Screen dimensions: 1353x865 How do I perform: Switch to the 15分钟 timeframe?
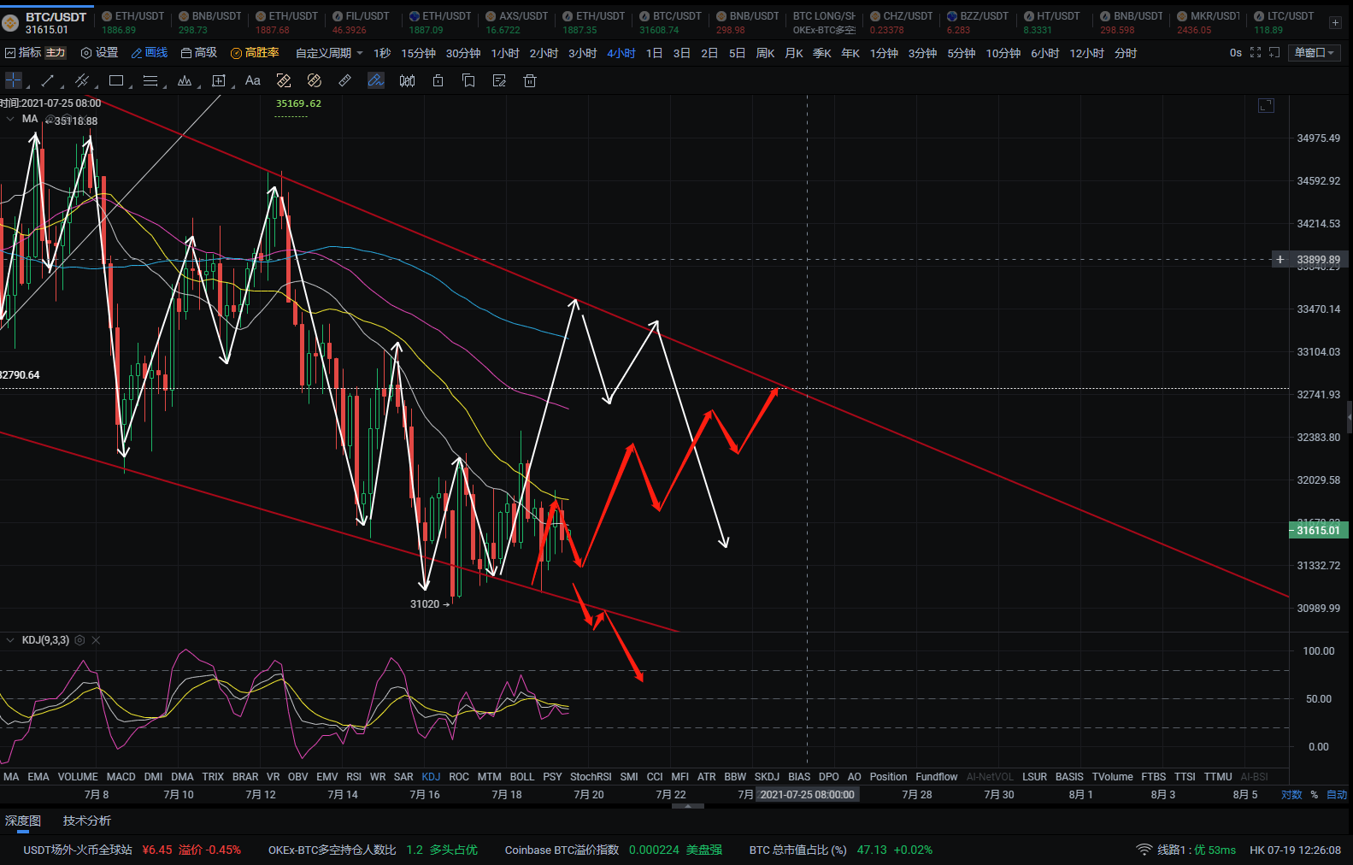(x=419, y=53)
